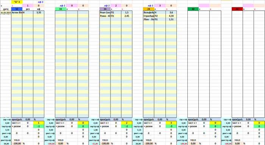Select the pink cell '3' above column 24

point(160,6)
